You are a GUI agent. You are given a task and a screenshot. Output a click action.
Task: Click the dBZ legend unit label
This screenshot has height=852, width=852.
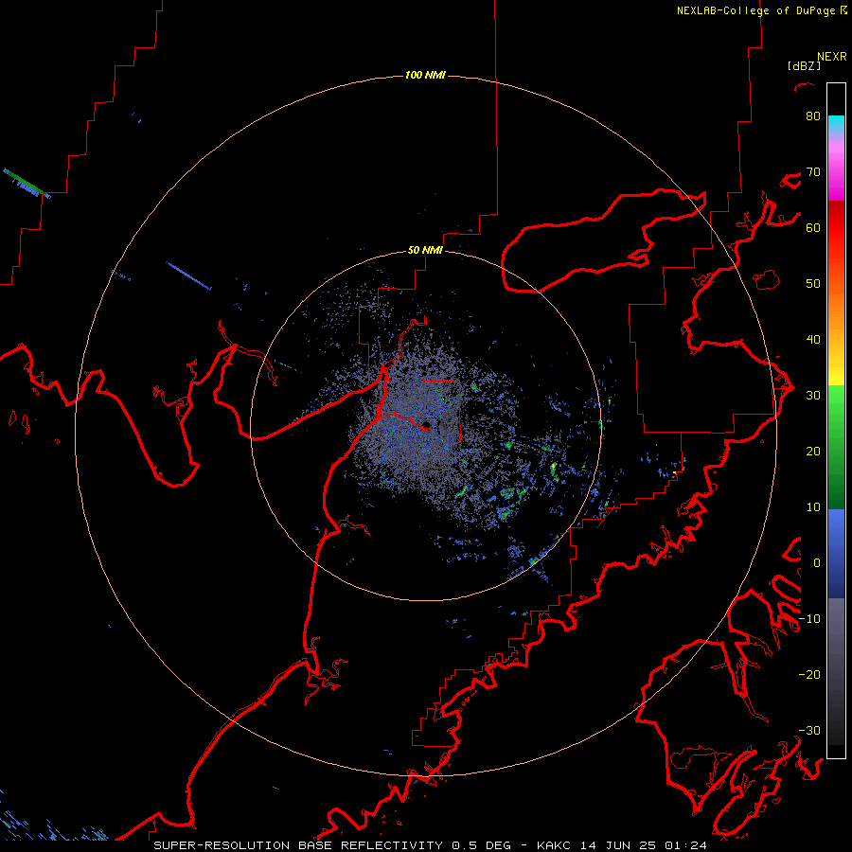coord(804,65)
